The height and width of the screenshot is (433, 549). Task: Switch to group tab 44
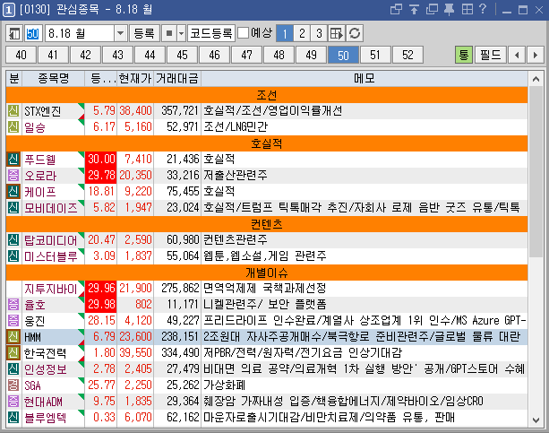point(150,55)
